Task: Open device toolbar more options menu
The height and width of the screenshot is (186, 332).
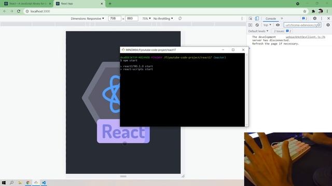Action: click(x=242, y=19)
